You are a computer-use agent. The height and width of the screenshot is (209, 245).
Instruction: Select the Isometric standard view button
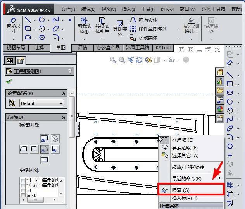(x=55, y=139)
